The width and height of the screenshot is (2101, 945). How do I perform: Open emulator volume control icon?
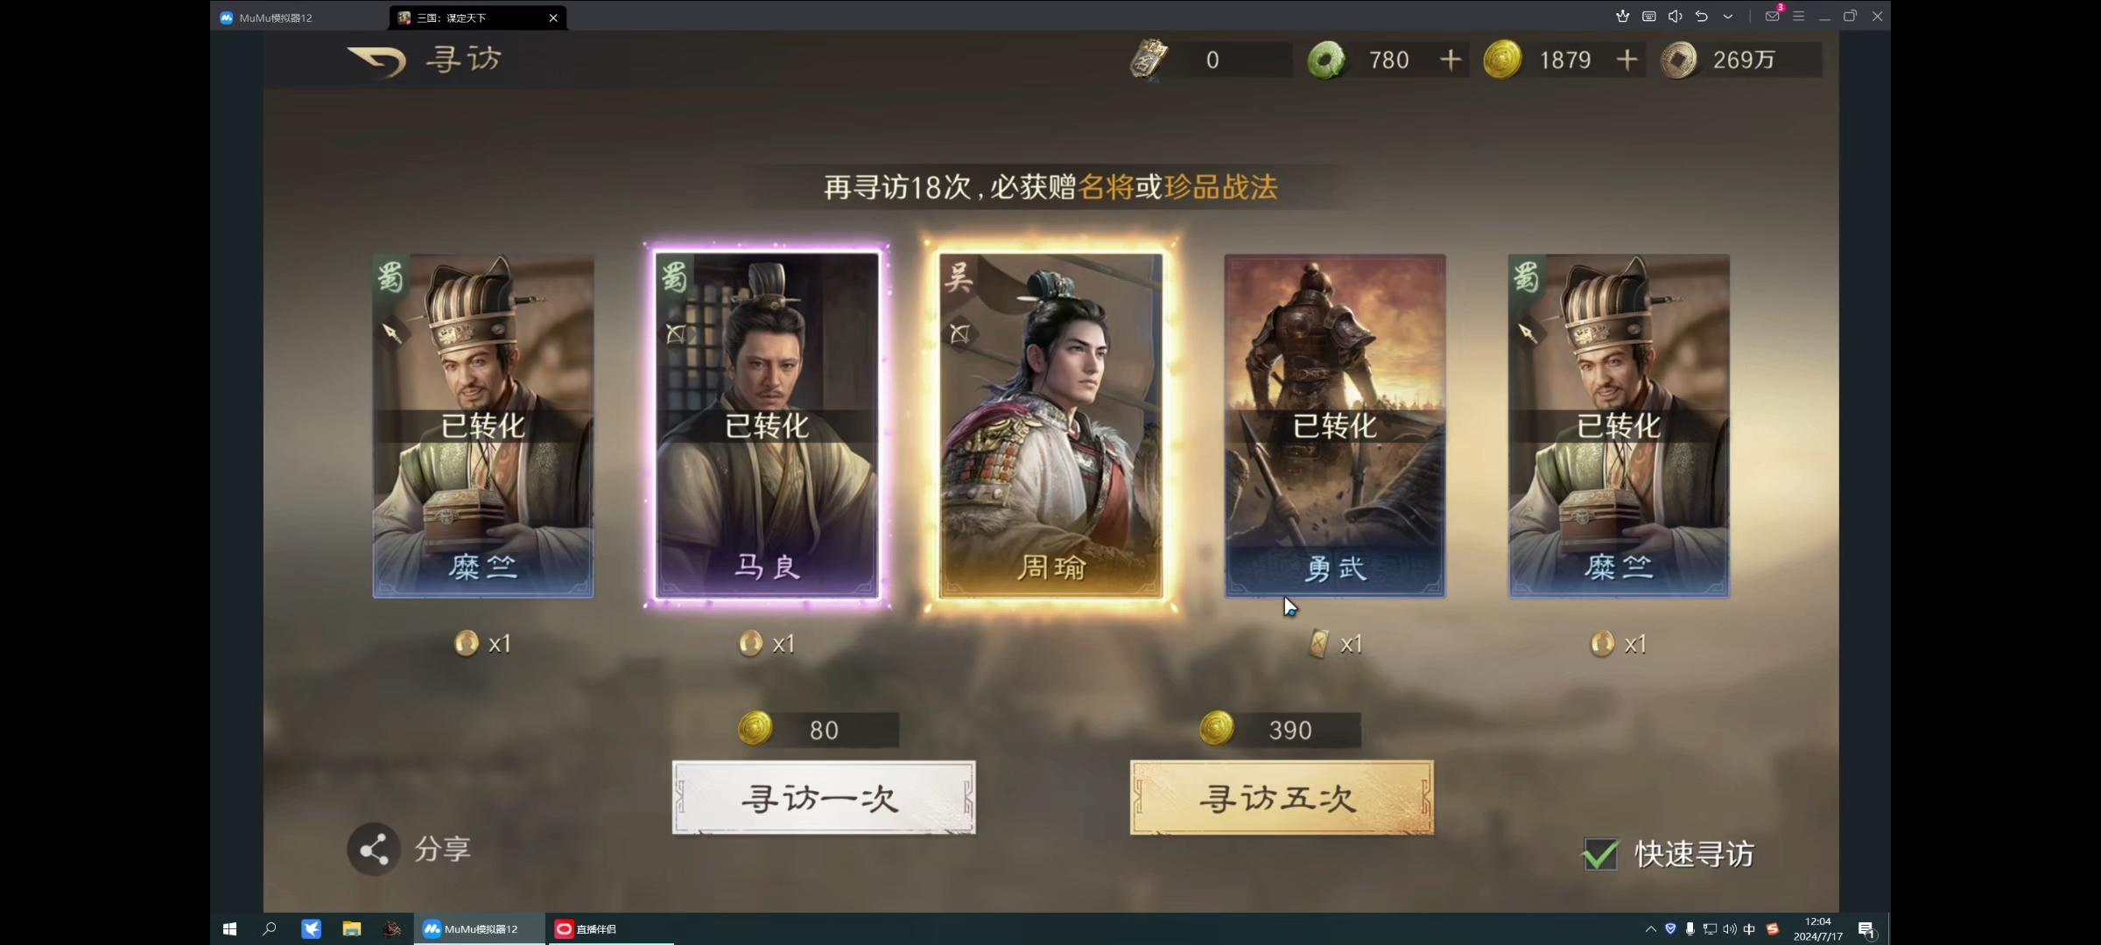[x=1676, y=16]
